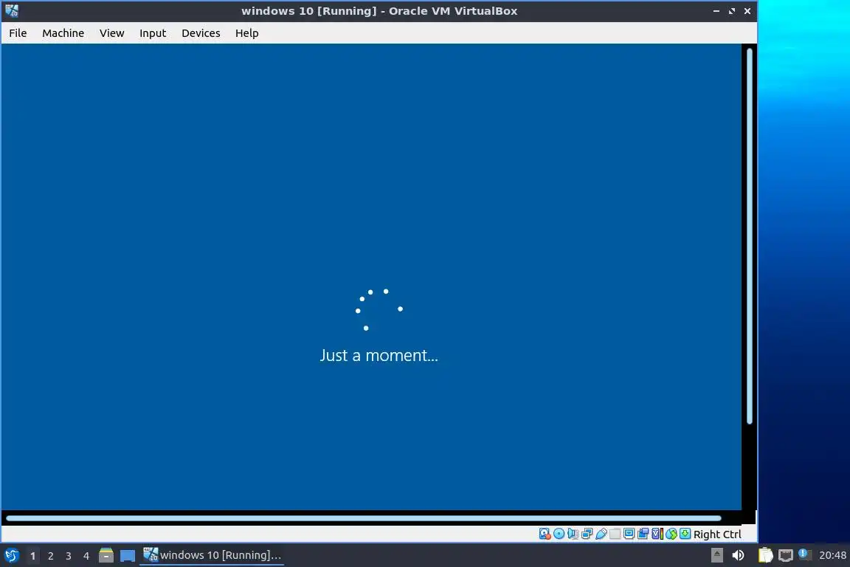The image size is (850, 567).
Task: Close the VirtualBox window
Action: click(x=747, y=11)
